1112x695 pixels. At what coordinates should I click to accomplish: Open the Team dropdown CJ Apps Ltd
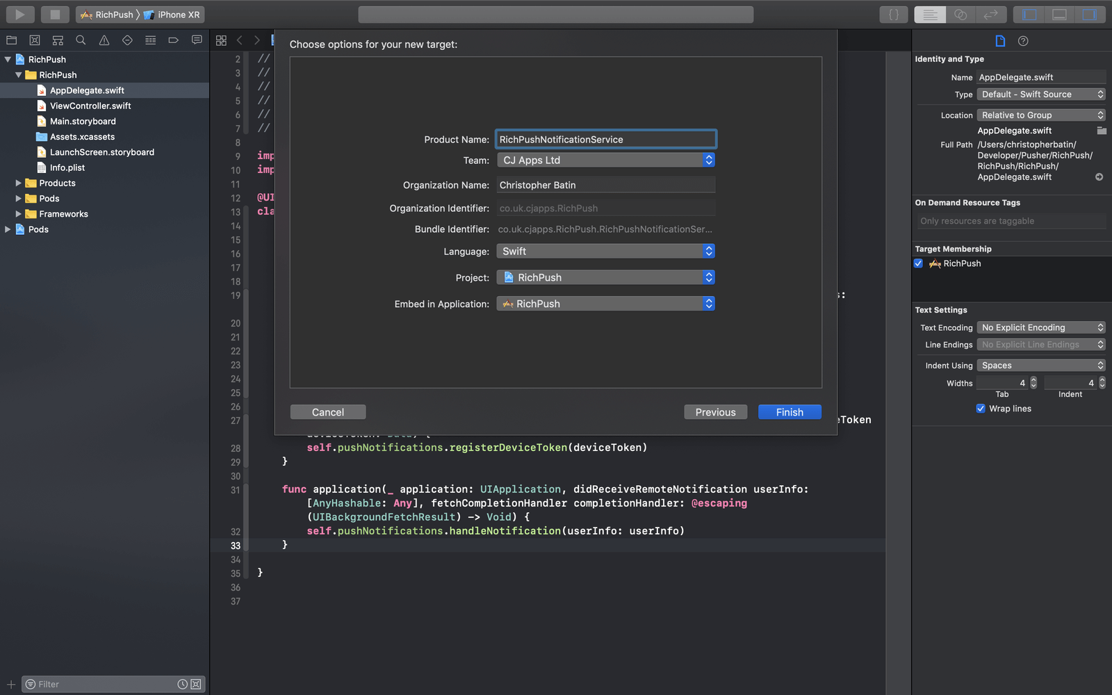click(x=605, y=160)
